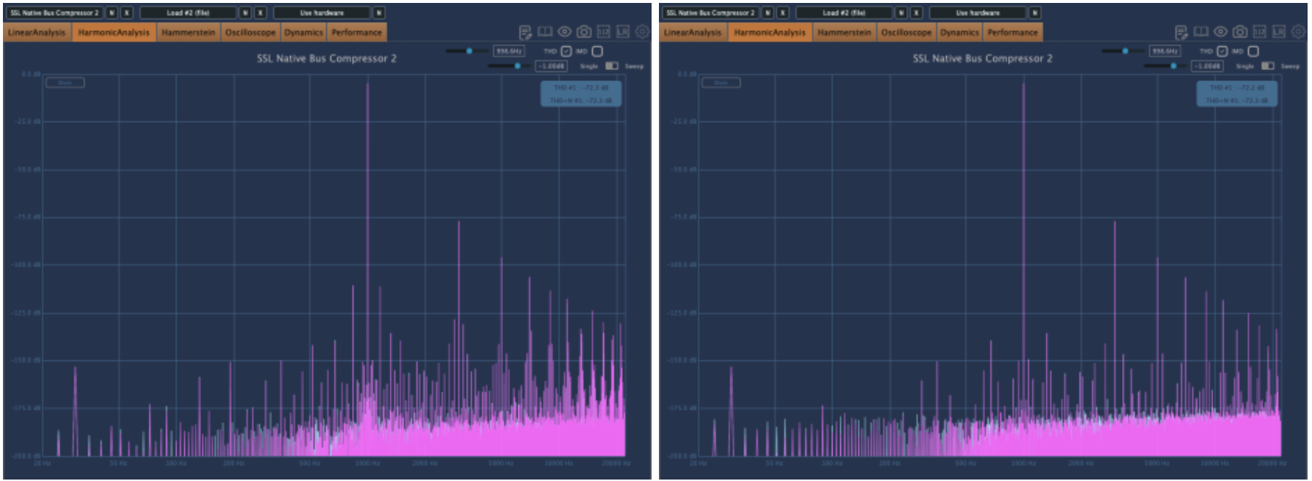1312x481 pixels.
Task: Open Load #2 (file) slot in left window
Action: [188, 13]
